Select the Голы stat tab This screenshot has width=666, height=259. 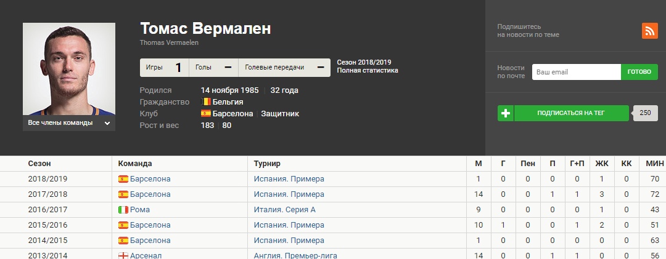(x=213, y=67)
